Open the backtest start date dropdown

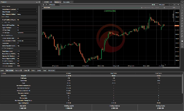click(x=54, y=5)
